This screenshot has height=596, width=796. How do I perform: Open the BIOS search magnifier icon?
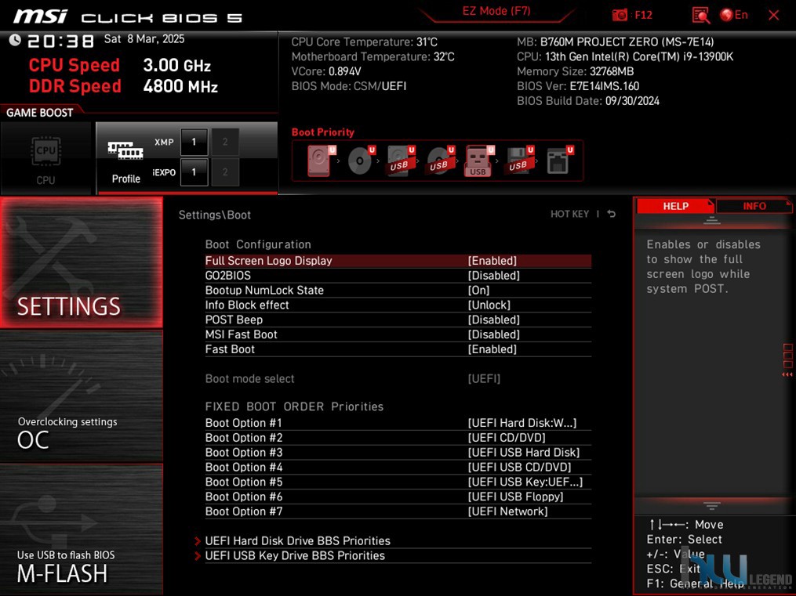pos(700,15)
